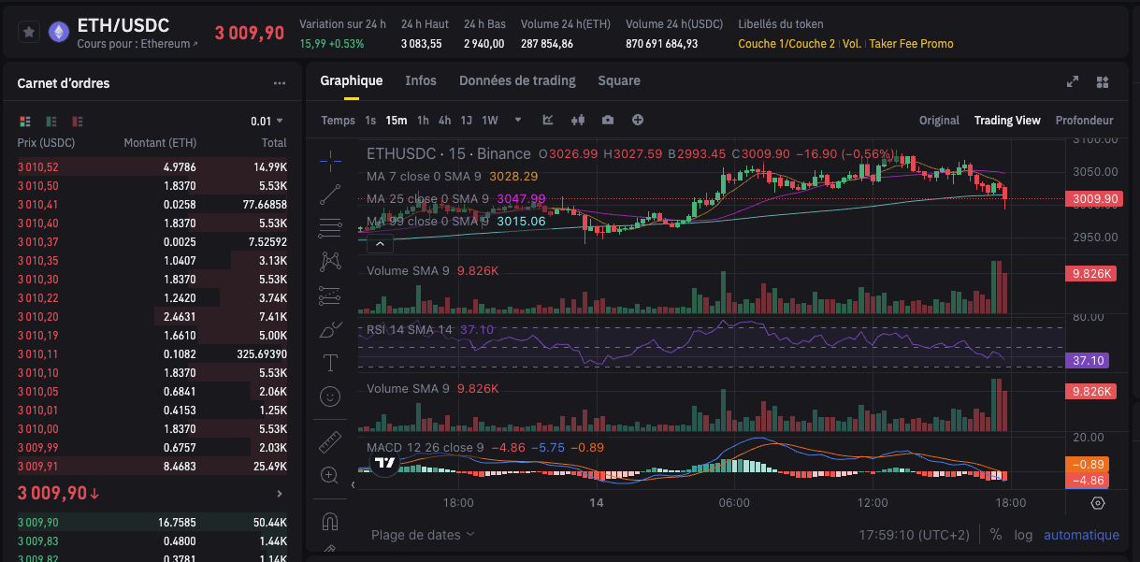This screenshot has width=1140, height=562.
Task: Click the 3009.90 current price tag on axis
Action: (x=1093, y=198)
